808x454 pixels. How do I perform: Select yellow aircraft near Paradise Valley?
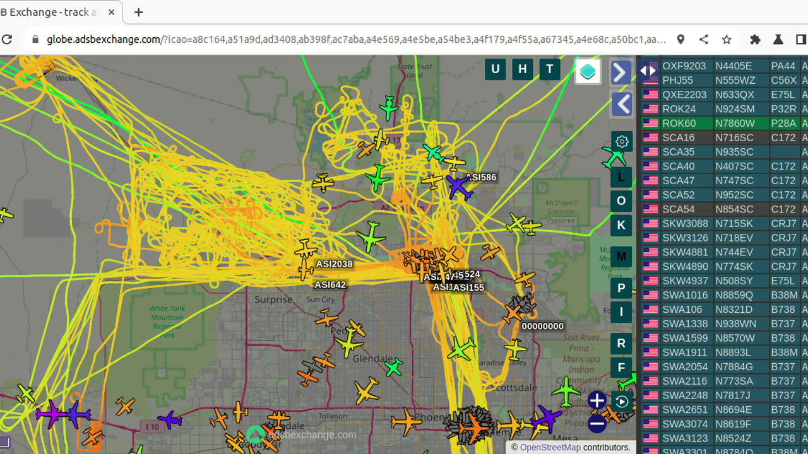515,349
